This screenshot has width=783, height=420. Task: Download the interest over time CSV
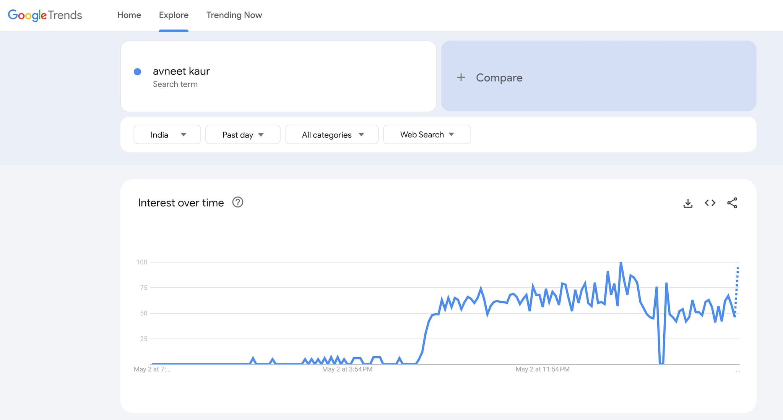pos(688,203)
